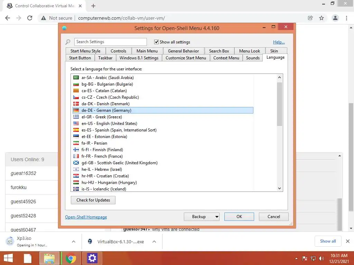Viewport: 354px width, 265px height.
Task: Open the Sounds tab
Action: 253,58
